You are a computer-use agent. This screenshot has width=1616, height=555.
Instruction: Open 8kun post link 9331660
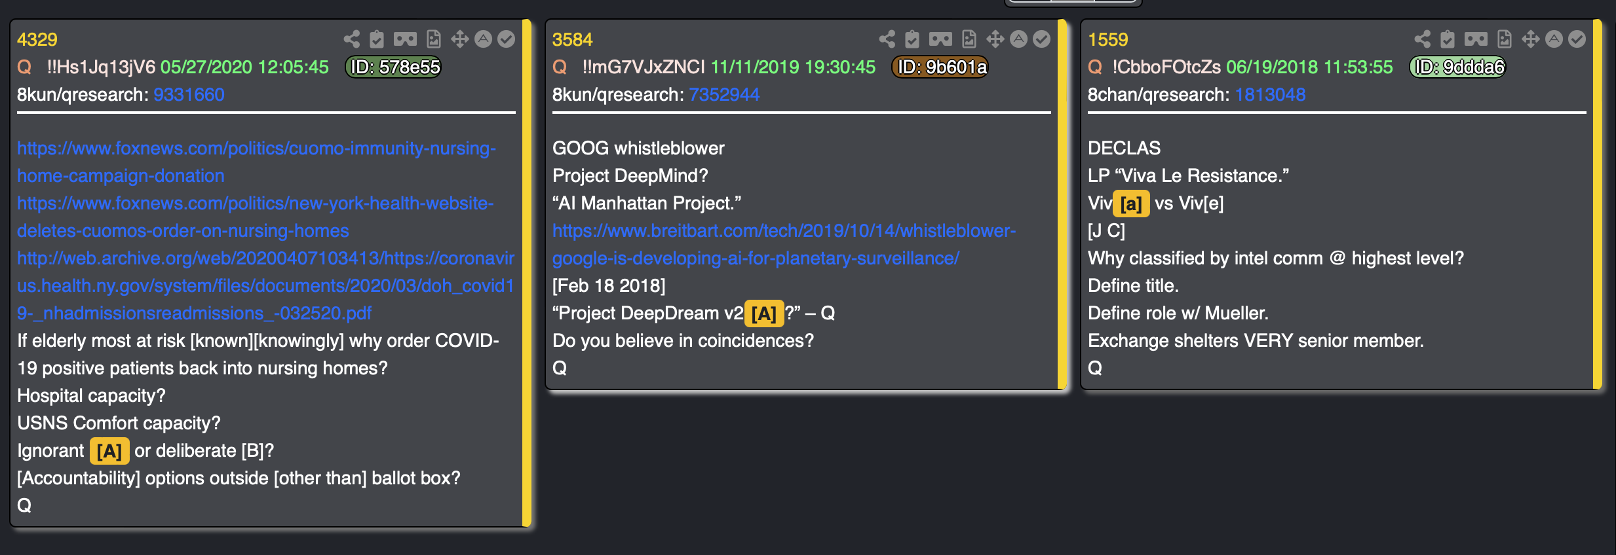(x=189, y=95)
